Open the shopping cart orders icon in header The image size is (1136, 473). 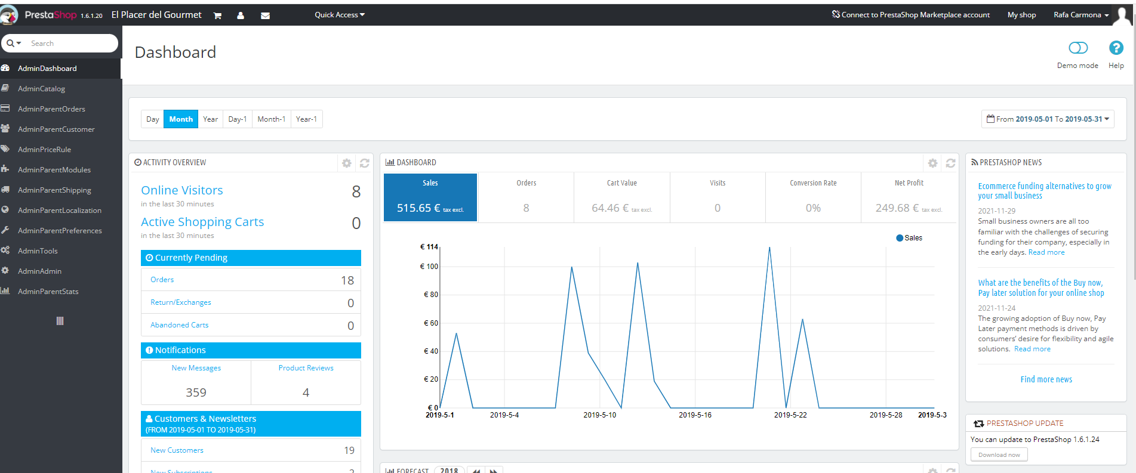point(217,16)
